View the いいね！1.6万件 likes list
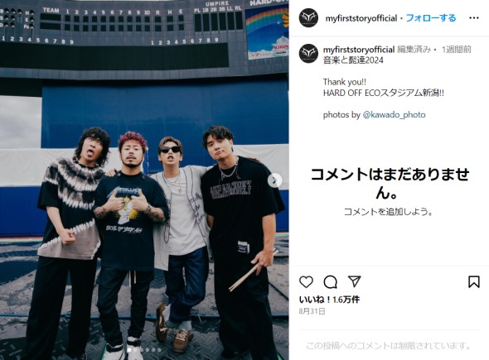 pyautogui.click(x=329, y=300)
